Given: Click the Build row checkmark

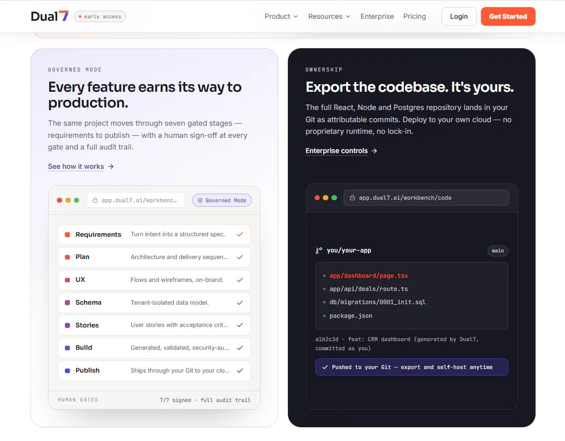Looking at the screenshot, I should [240, 348].
